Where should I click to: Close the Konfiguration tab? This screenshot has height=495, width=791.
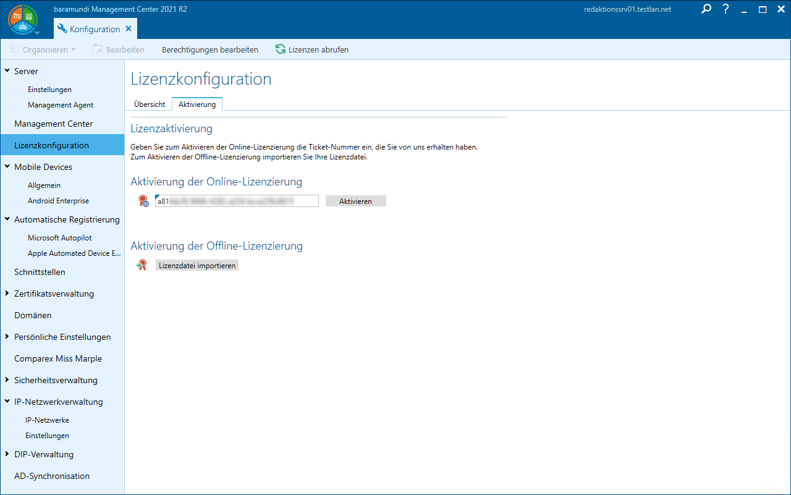click(129, 29)
